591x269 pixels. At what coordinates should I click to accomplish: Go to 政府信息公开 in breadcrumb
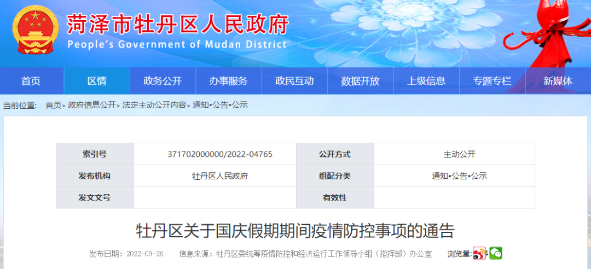pyautogui.click(x=91, y=106)
